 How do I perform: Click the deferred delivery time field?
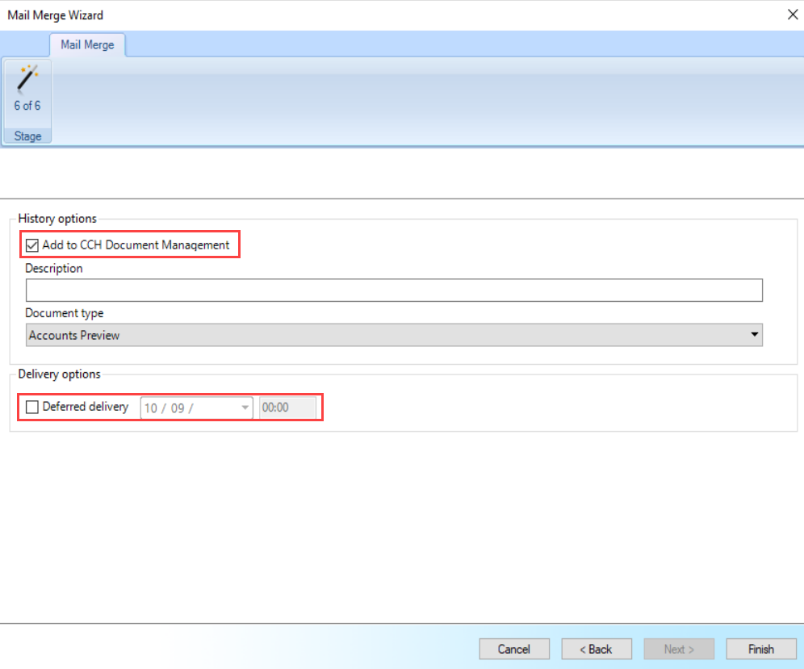coord(287,408)
